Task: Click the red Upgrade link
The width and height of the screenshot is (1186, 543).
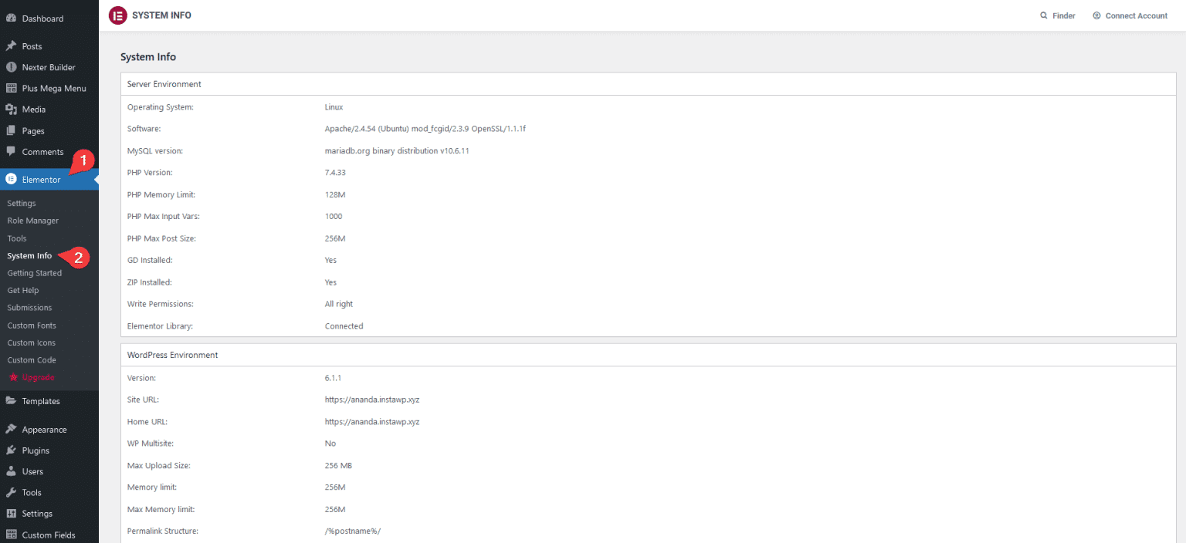Action: click(38, 377)
